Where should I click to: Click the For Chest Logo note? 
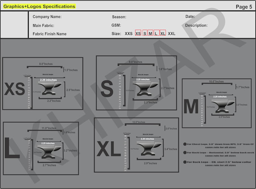click(219, 146)
